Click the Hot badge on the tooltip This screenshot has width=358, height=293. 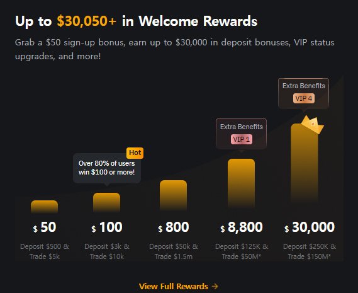[135, 152]
